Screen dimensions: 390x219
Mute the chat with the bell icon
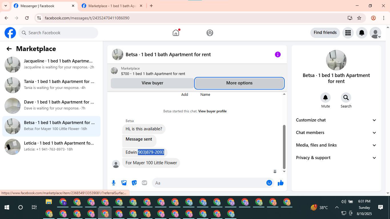pos(325,98)
